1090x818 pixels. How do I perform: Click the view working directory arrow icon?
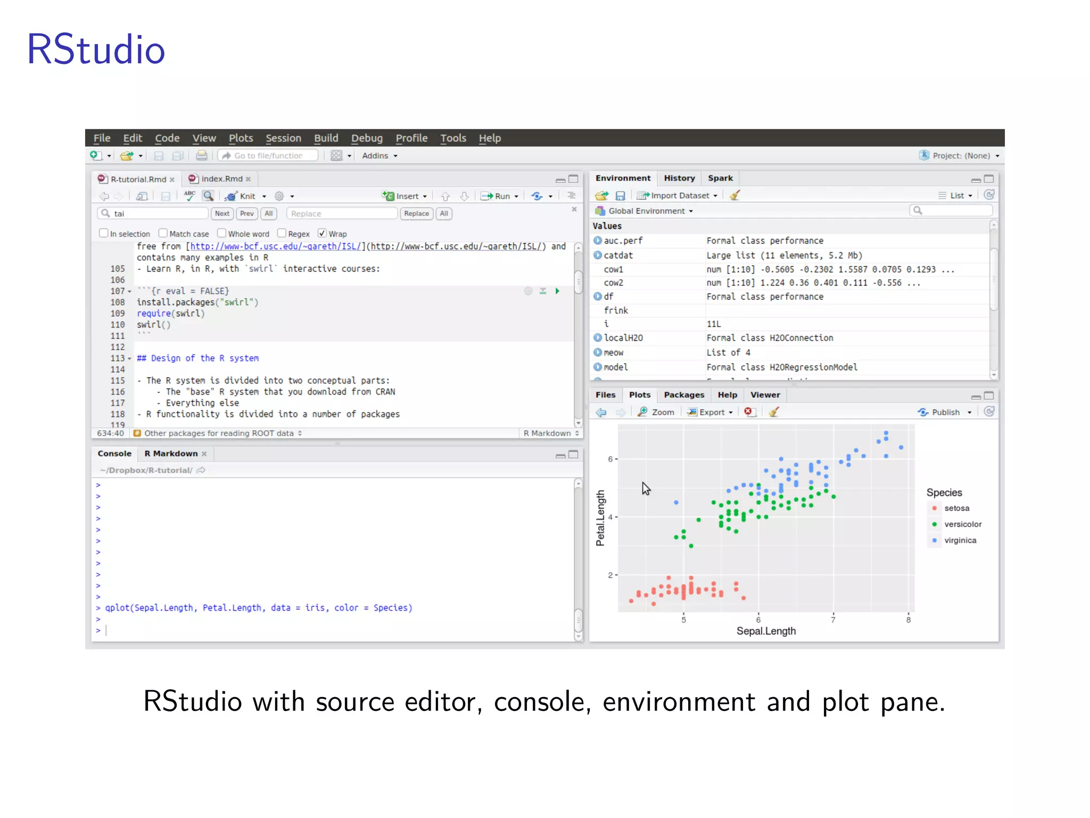(x=201, y=470)
